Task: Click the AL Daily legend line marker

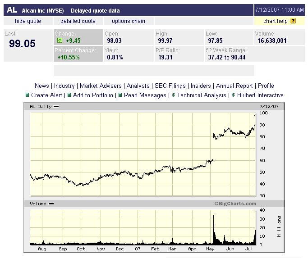Action: click(55, 107)
